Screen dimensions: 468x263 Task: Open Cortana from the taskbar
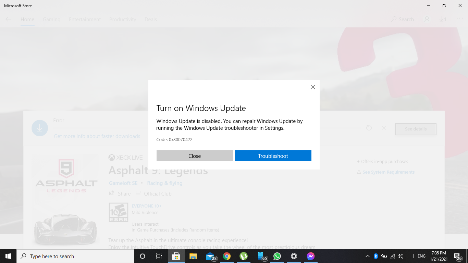143,256
